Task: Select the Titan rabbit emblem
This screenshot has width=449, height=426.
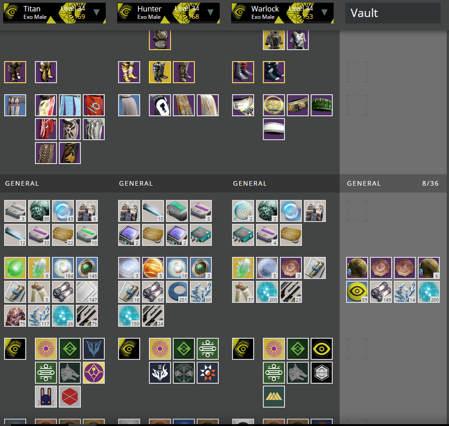Action: [x=46, y=397]
